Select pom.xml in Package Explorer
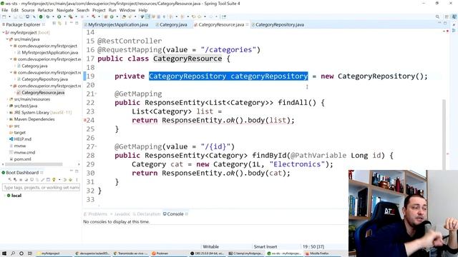 [22, 159]
